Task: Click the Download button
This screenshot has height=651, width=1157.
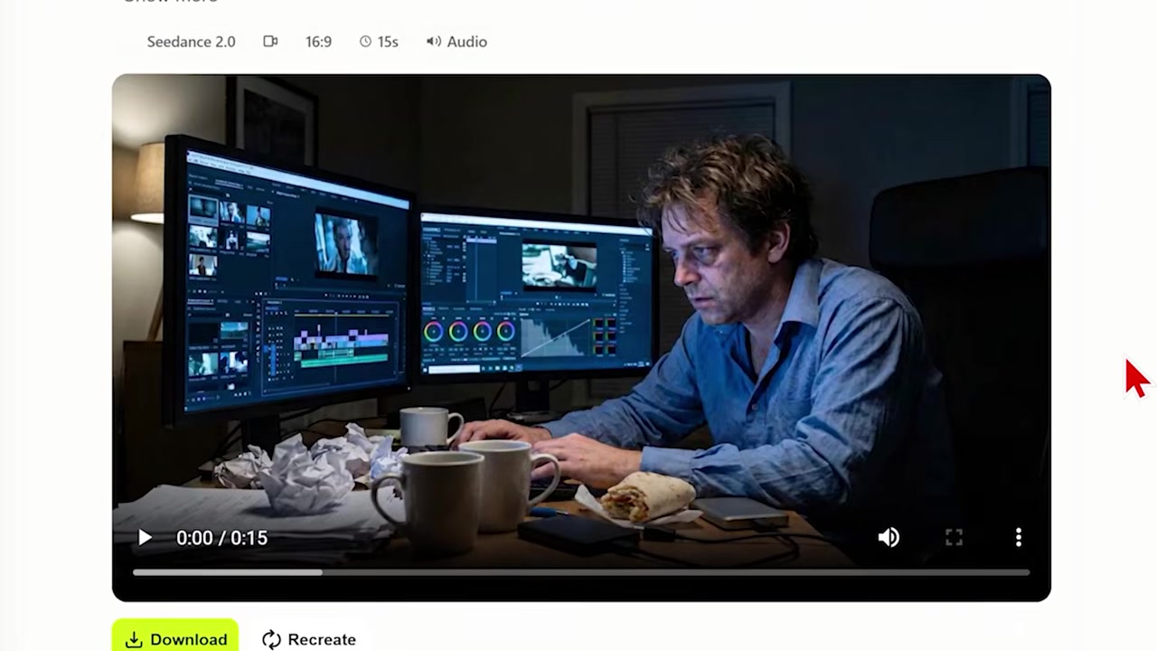Action: [x=175, y=637]
